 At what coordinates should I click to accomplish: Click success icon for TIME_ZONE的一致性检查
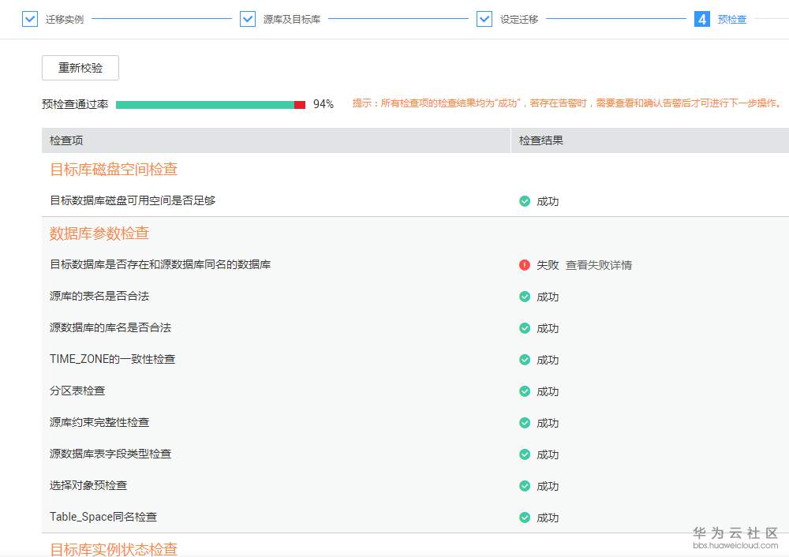click(525, 360)
